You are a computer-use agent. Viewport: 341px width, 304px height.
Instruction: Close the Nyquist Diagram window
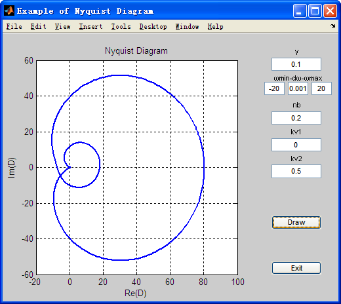coord(330,10)
